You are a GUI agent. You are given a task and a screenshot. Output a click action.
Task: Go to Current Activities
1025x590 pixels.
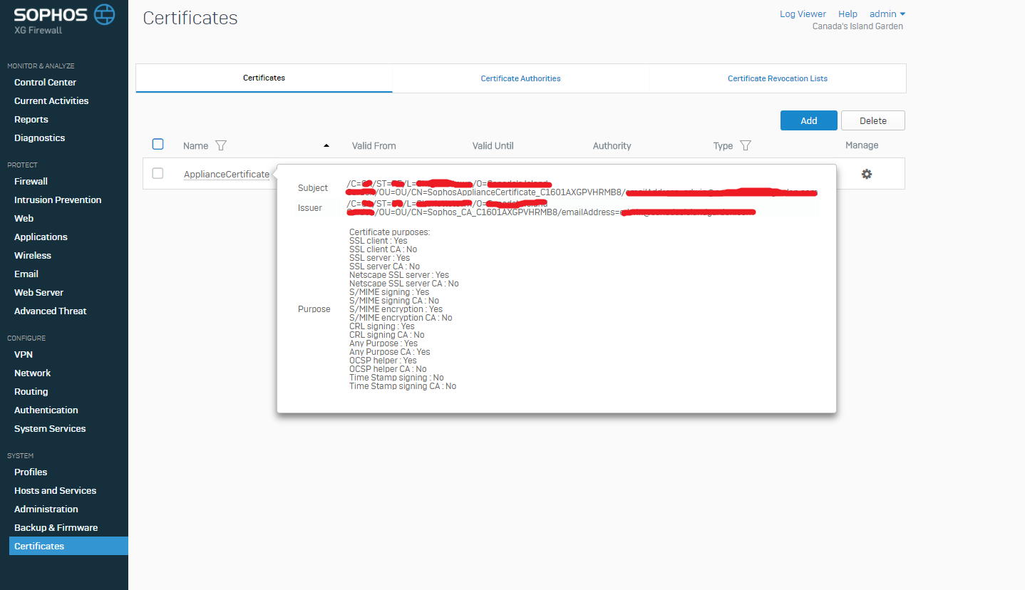[x=51, y=100]
